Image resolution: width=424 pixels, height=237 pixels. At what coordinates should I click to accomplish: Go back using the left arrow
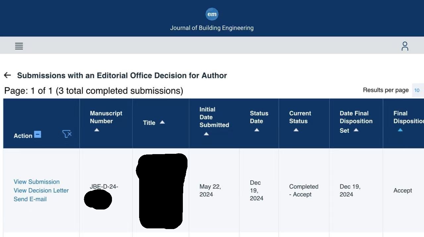[x=7, y=75]
